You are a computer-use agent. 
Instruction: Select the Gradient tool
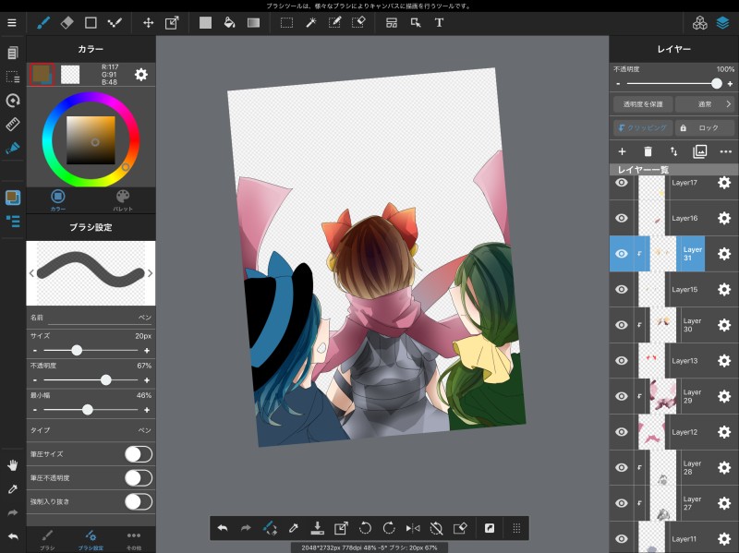(253, 22)
